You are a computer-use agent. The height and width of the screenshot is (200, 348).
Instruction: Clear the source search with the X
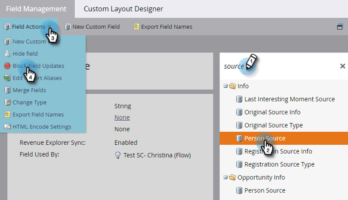(x=342, y=66)
